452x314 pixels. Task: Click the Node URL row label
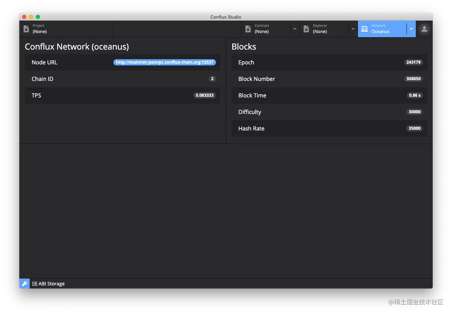(44, 62)
